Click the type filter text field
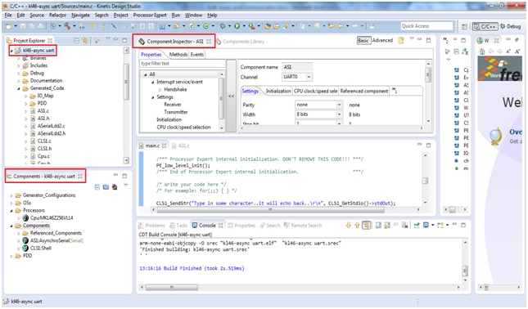The width and height of the screenshot is (528, 309). click(x=183, y=63)
